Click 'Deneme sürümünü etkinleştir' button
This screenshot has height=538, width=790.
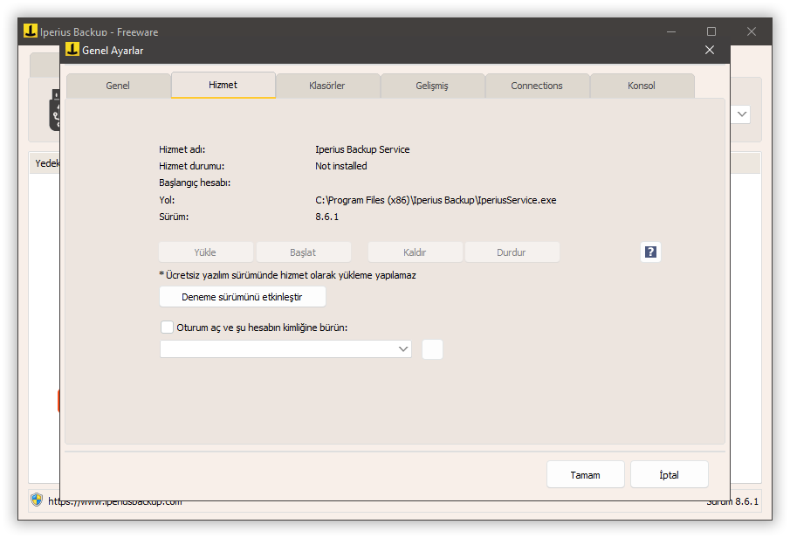pyautogui.click(x=243, y=296)
